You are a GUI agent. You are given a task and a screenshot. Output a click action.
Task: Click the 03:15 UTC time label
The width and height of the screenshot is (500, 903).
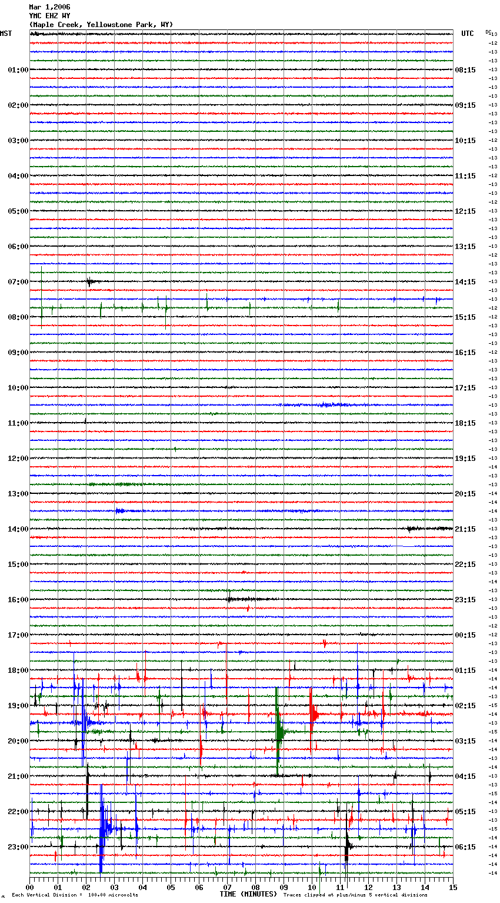[465, 741]
